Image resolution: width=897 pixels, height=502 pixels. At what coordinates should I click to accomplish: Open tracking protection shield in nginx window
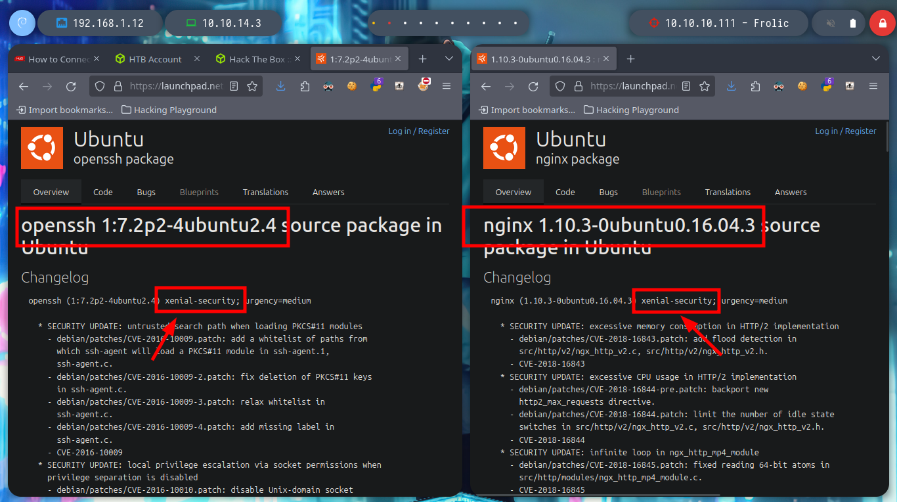[x=560, y=86]
